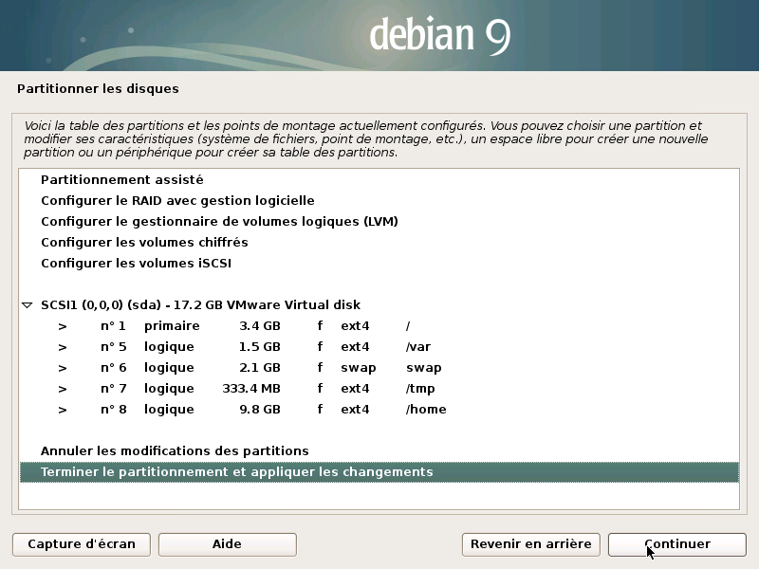This screenshot has width=759, height=569.
Task: Select Terminer le partitionnement et appliquer les changements
Action: [379, 471]
